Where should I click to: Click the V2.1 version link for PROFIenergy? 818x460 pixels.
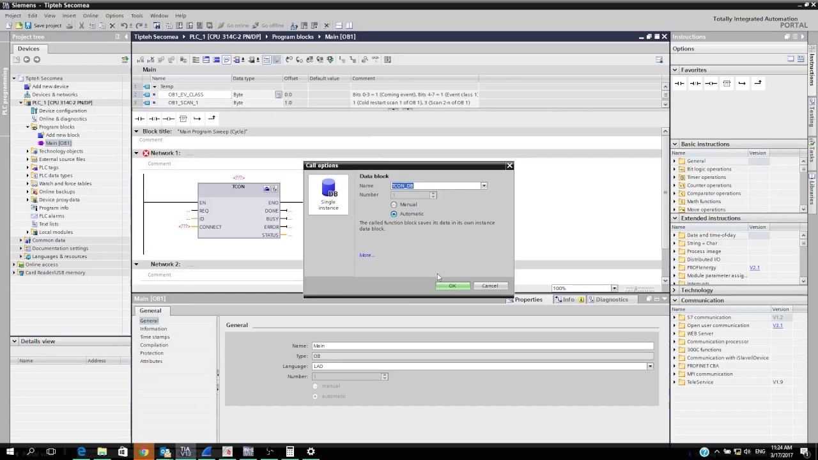click(x=754, y=268)
